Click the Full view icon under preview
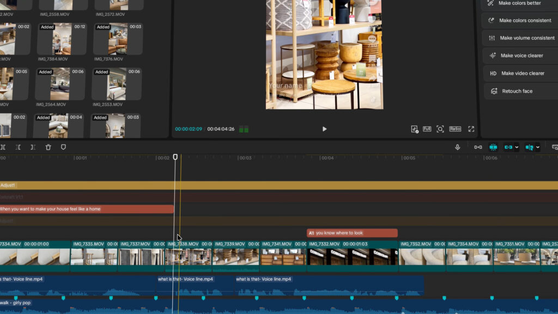Viewport: 558px width, 314px height. 427,129
